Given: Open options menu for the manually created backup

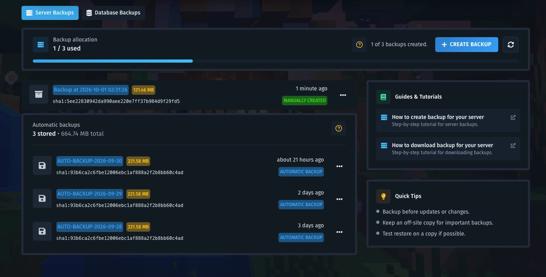Looking at the screenshot, I should 343,95.
